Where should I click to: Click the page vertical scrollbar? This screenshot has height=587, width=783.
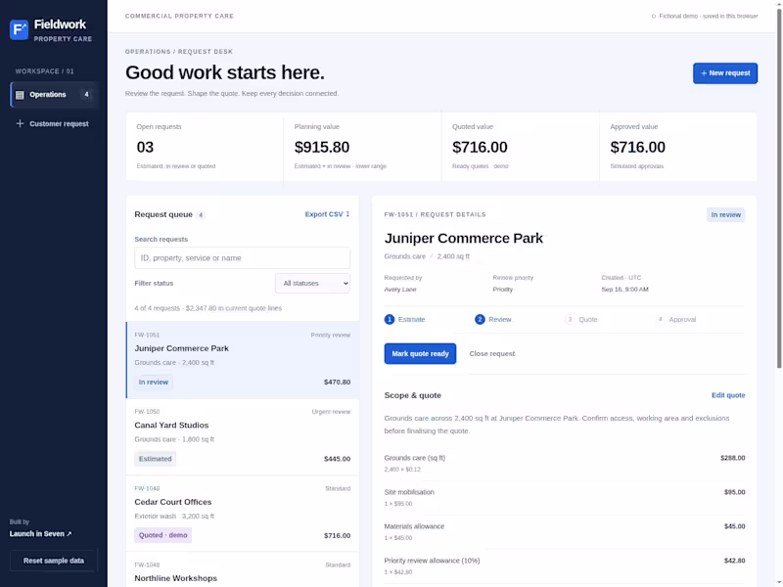(779, 190)
